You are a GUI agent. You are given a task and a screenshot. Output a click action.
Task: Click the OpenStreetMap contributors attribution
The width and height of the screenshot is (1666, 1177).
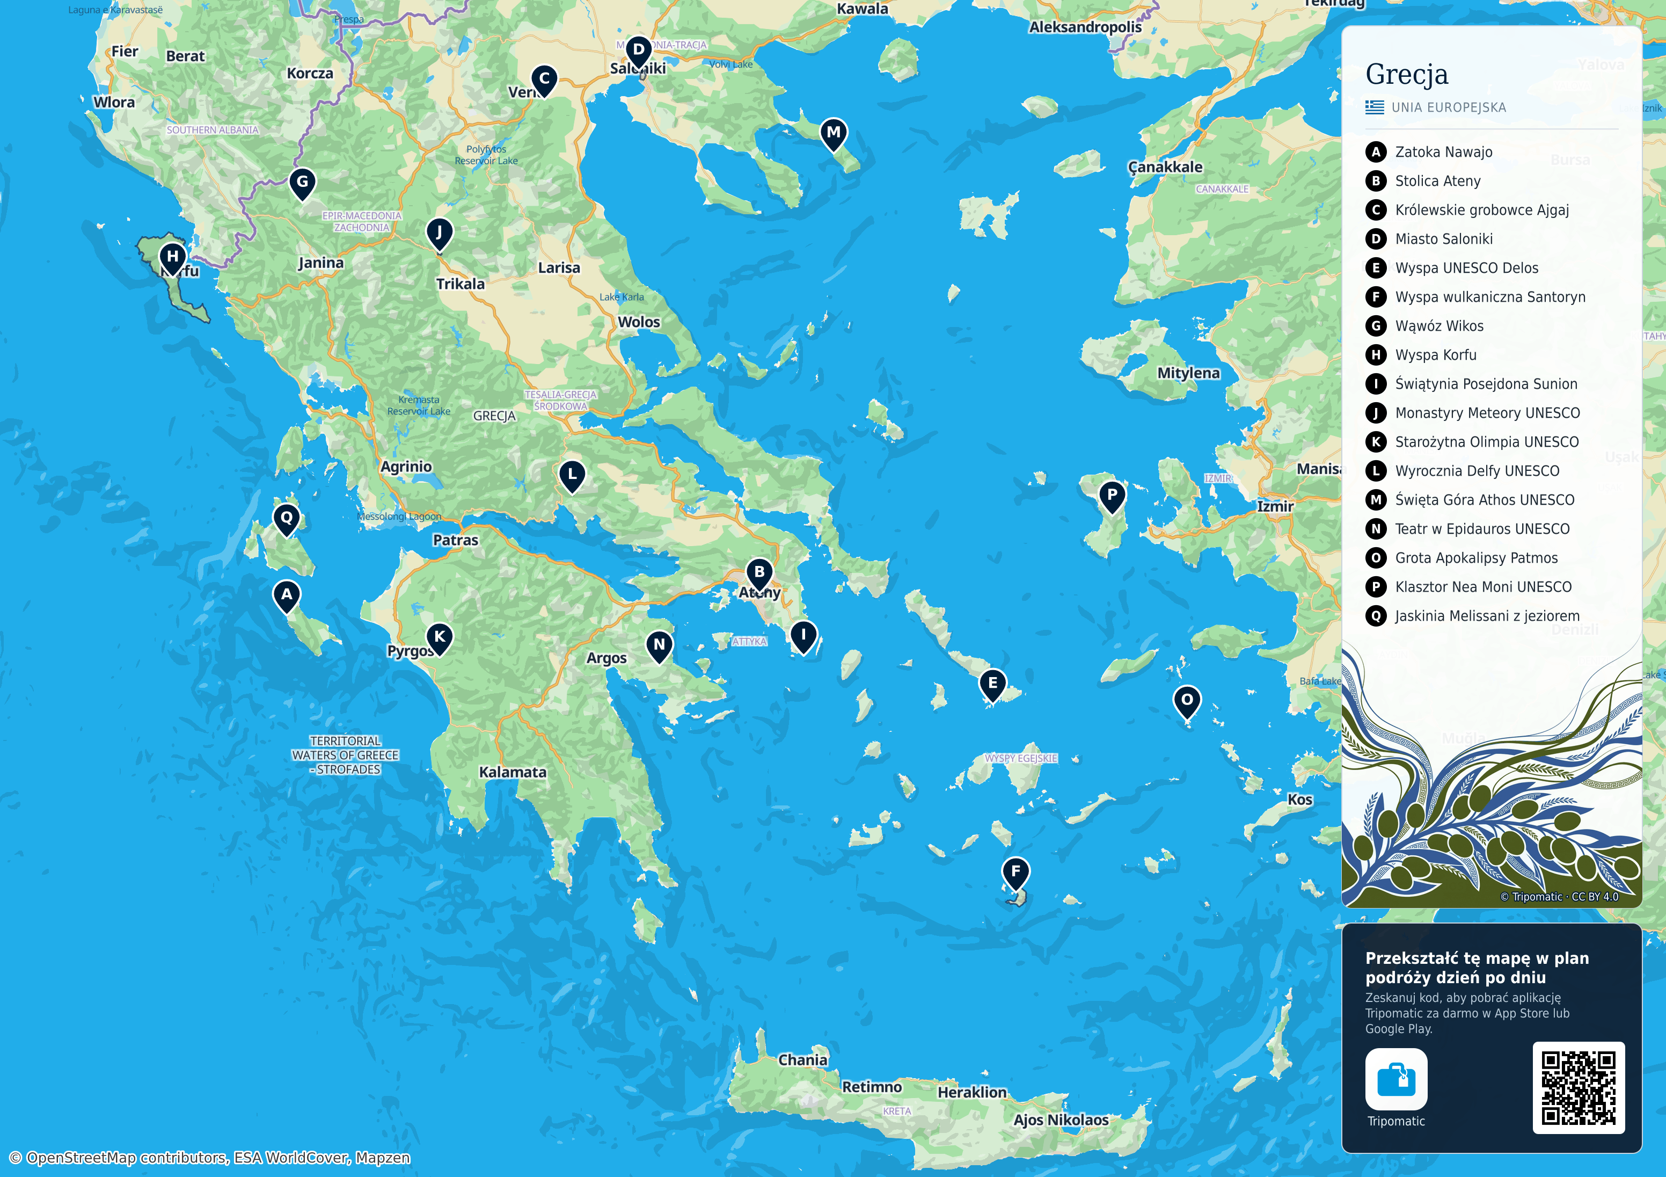tap(210, 1157)
